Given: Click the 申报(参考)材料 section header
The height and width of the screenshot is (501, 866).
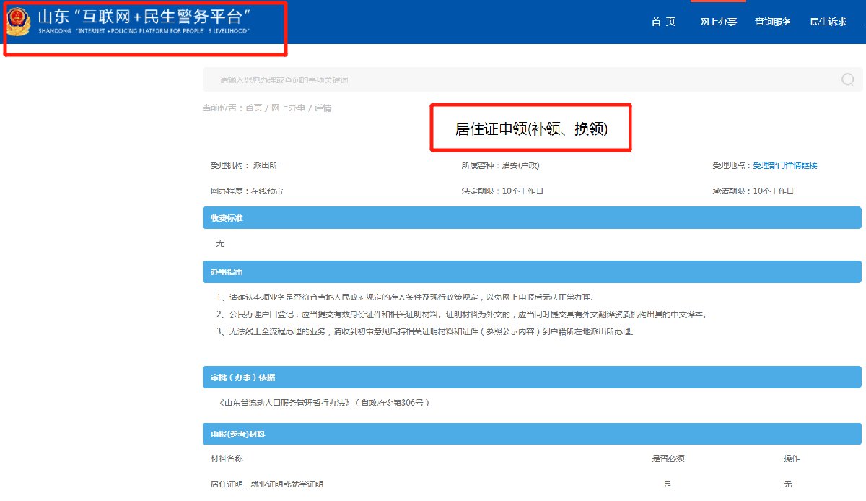Looking at the screenshot, I should click(x=532, y=434).
